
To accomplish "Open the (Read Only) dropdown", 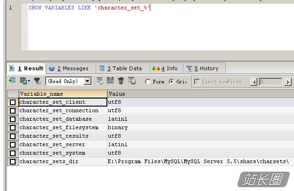I will 88,81.
